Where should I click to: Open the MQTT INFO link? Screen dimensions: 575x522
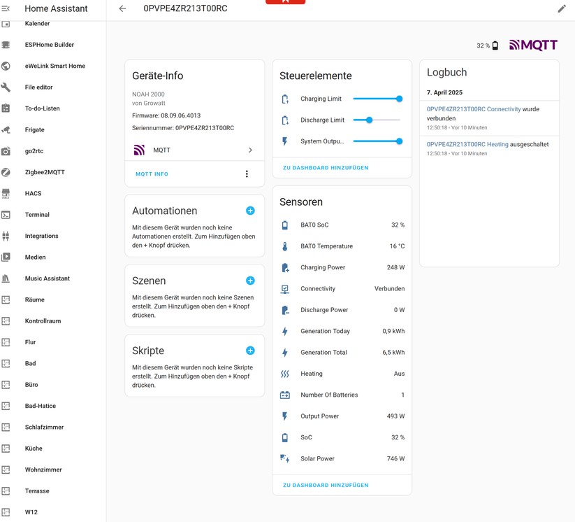point(152,174)
